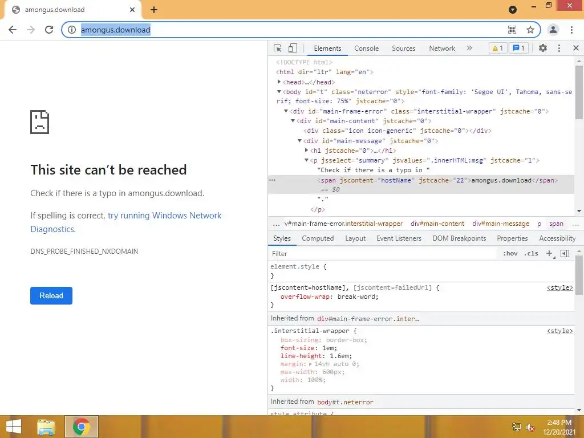Toggle the .cls classes button
Image resolution: width=584 pixels, height=438 pixels.
[531, 253]
